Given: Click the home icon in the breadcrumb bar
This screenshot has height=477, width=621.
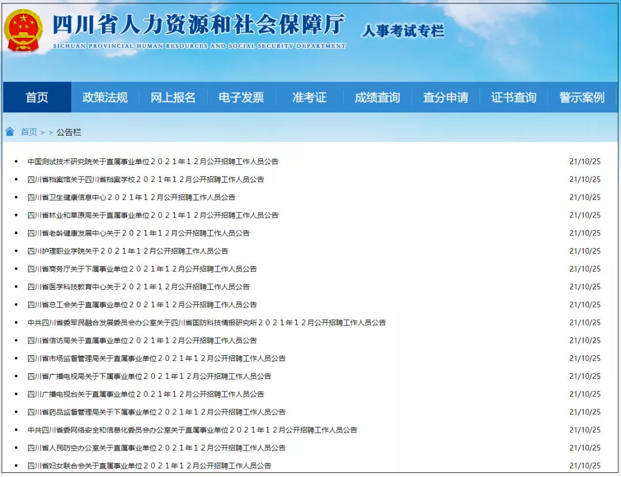Looking at the screenshot, I should pyautogui.click(x=10, y=131).
